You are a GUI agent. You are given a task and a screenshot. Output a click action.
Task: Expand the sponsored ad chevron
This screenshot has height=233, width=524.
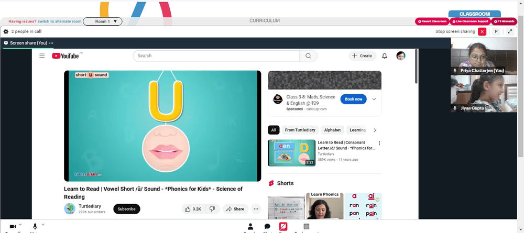[374, 99]
